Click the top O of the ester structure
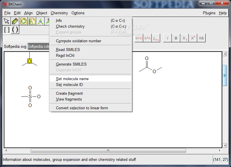Viewport: 231px width, 167px height. coord(147,58)
